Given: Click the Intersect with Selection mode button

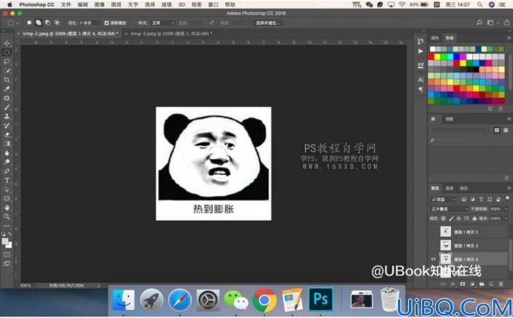Looking at the screenshot, I should (x=57, y=23).
